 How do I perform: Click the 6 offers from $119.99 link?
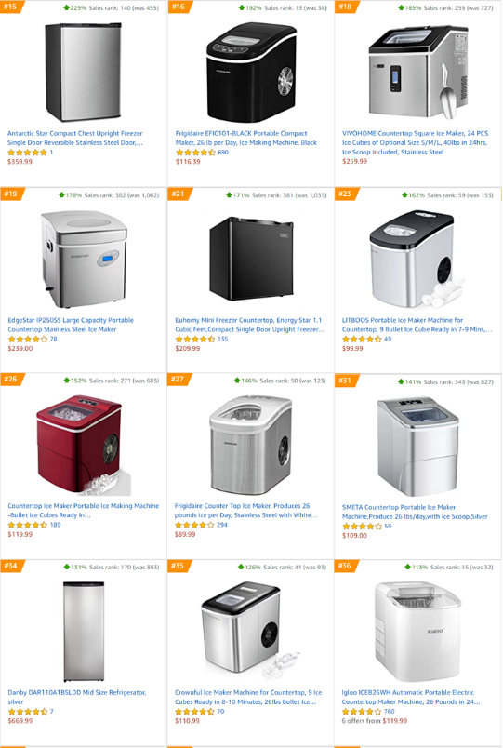click(x=375, y=721)
